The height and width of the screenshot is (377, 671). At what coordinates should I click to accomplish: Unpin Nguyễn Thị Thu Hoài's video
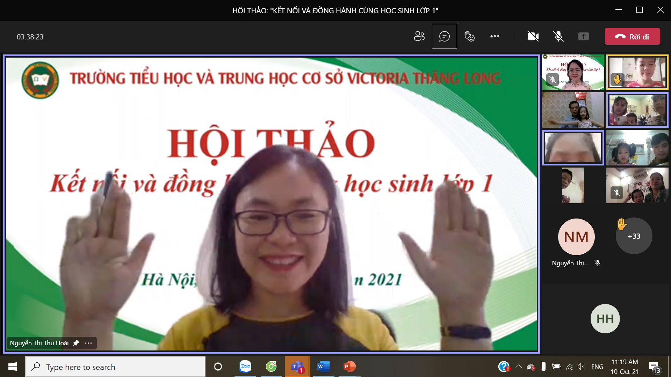[76, 343]
